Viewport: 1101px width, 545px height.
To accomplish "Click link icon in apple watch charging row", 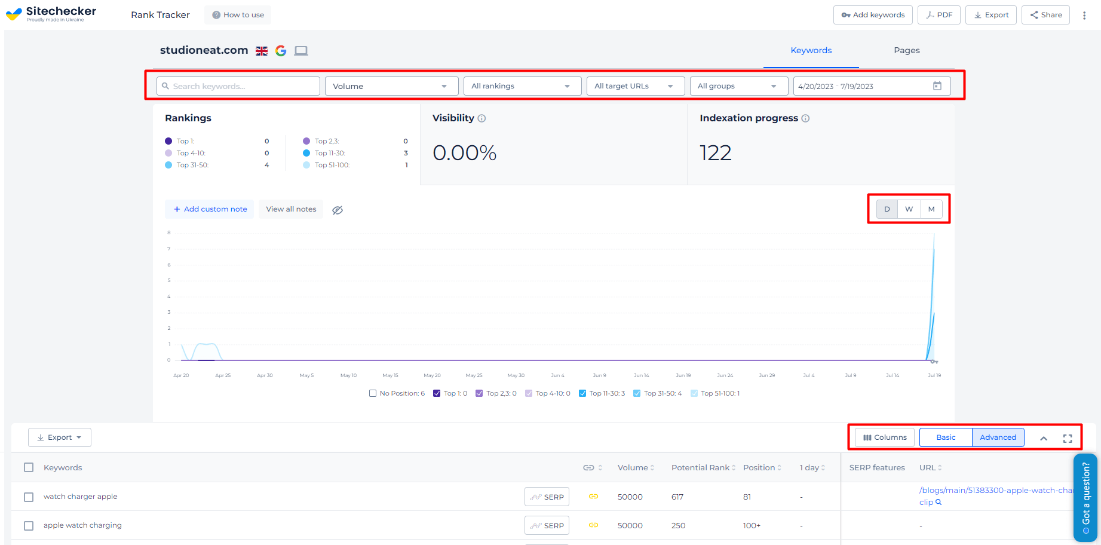I will 593,525.
